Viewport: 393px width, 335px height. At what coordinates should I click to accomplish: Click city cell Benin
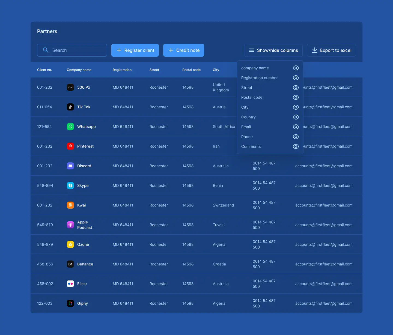pos(218,186)
